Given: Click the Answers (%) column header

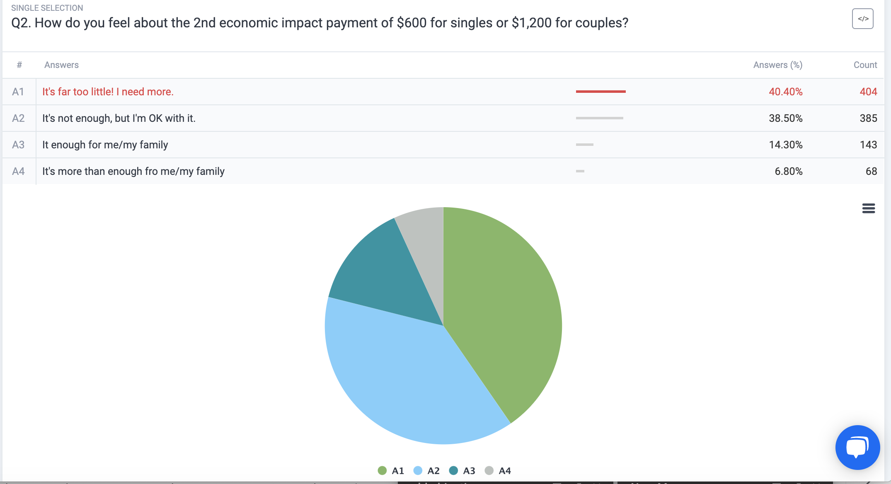Looking at the screenshot, I should click(x=777, y=65).
